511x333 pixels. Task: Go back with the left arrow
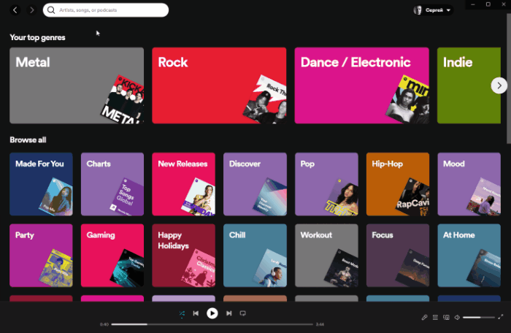pos(15,10)
